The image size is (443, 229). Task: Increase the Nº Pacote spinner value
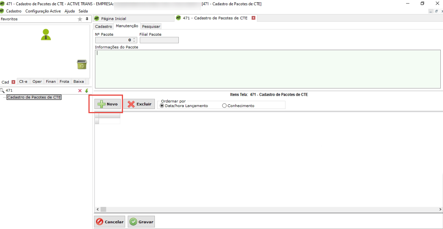(x=134, y=38)
